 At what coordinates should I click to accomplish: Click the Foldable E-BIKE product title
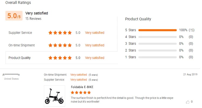[x=82, y=87]
